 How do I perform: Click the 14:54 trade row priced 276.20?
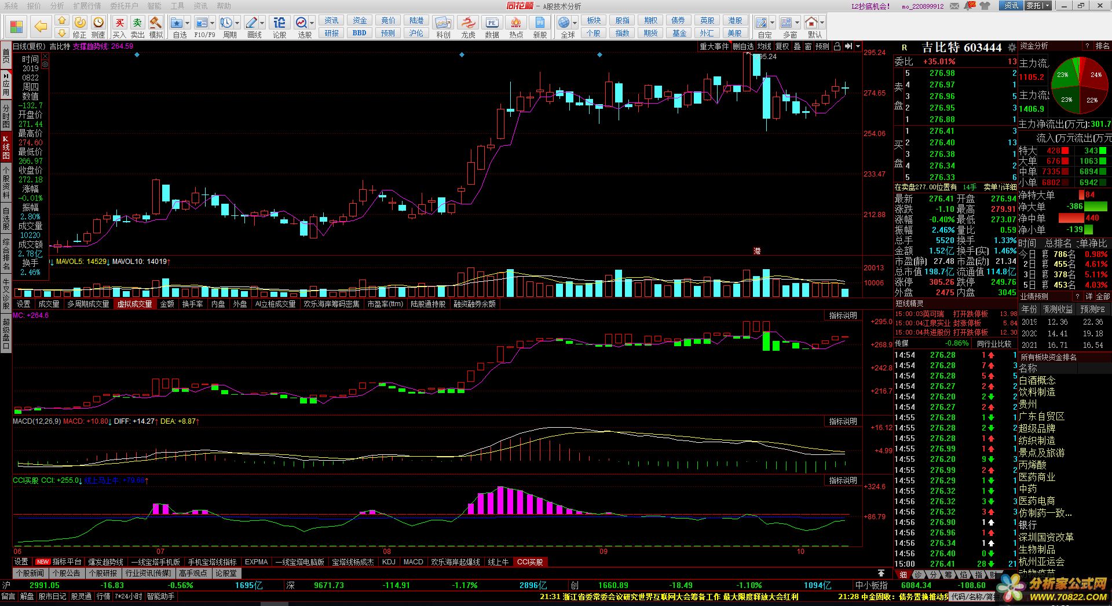956,396
